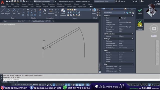The width and height of the screenshot is (160, 90).
Task: Click the Quick Select icon in Properties palette
Action: tap(133, 13)
